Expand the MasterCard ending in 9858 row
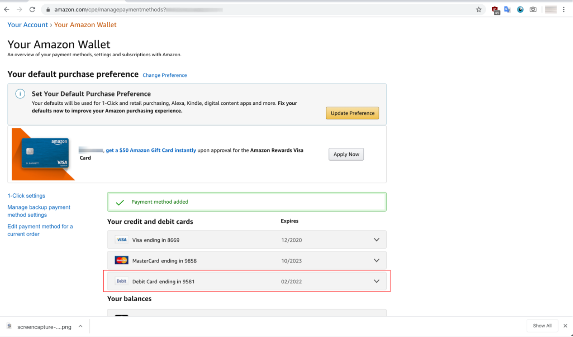 coord(376,260)
